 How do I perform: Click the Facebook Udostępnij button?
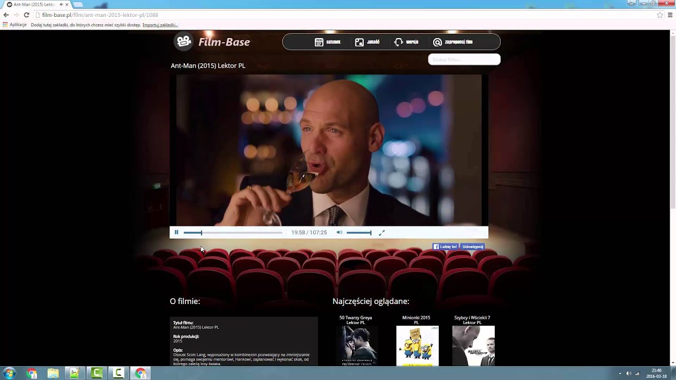(472, 246)
